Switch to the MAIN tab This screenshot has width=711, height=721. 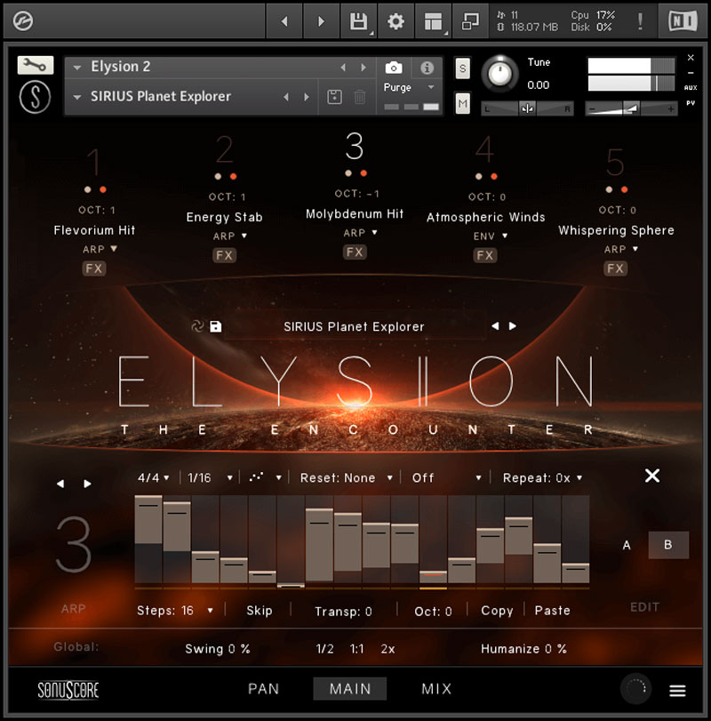(x=350, y=689)
